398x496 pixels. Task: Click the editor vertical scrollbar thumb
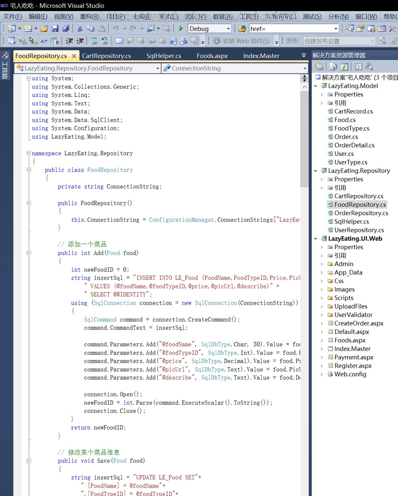click(x=304, y=139)
